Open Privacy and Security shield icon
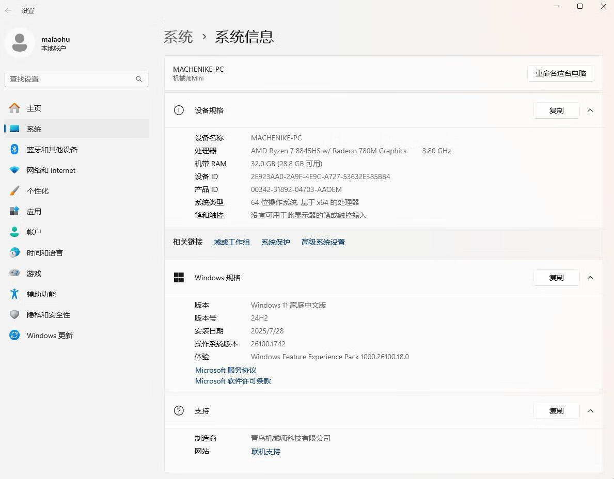 [x=14, y=315]
